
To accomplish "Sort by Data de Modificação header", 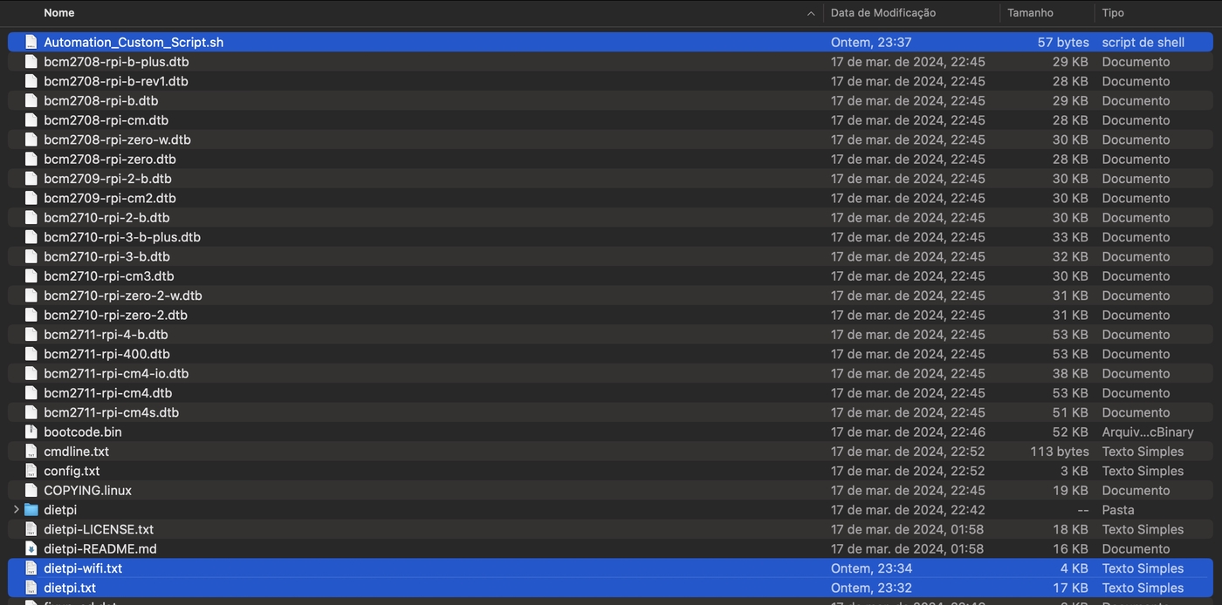I will [x=882, y=13].
